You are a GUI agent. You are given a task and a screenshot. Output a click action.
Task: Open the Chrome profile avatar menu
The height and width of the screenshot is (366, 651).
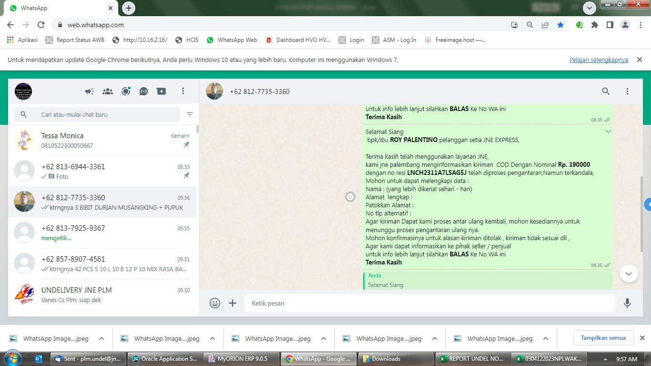625,25
